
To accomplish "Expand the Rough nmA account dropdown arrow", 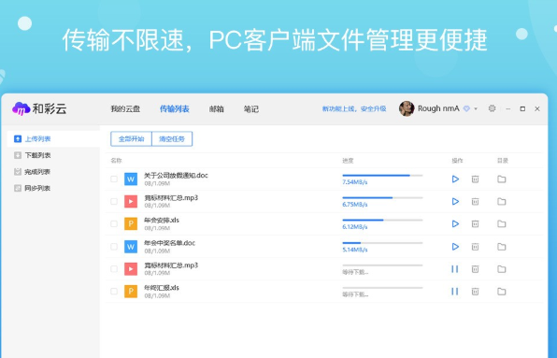I will point(476,108).
